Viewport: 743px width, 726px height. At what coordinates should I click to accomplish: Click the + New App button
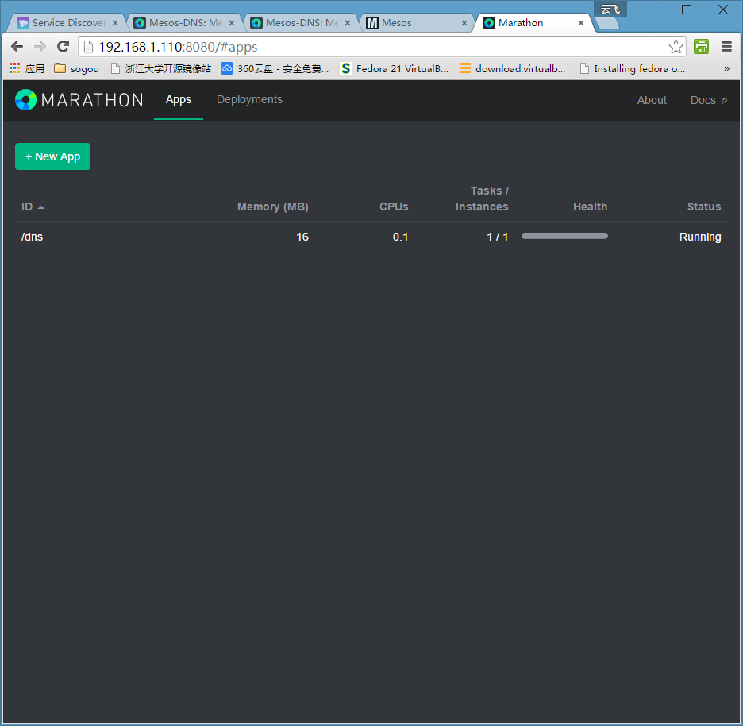tap(52, 156)
